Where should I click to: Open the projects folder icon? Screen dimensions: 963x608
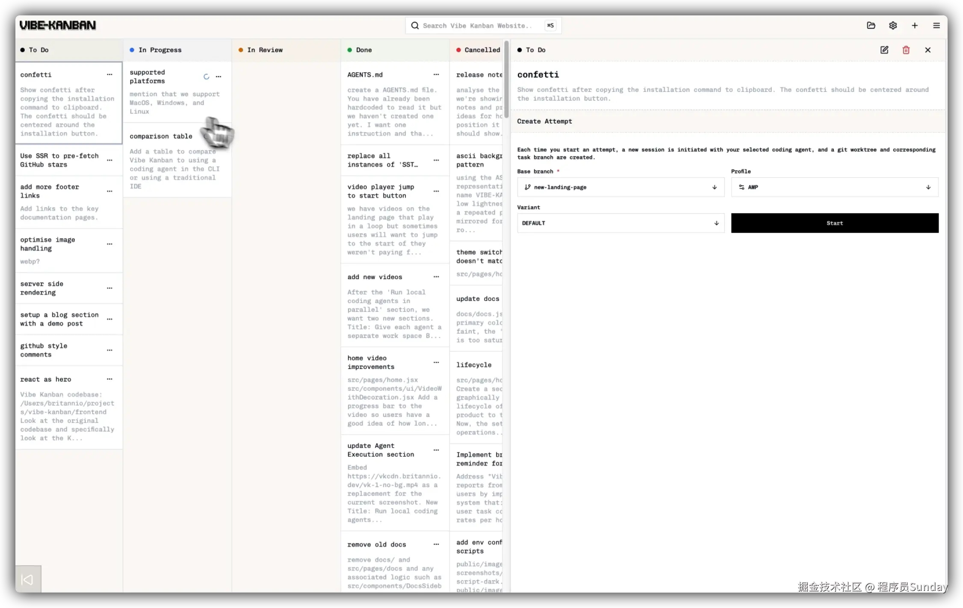coord(871,26)
